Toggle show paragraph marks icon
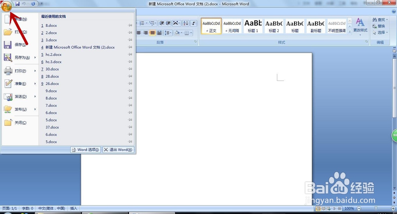This screenshot has width=397, height=214. [x=194, y=23]
